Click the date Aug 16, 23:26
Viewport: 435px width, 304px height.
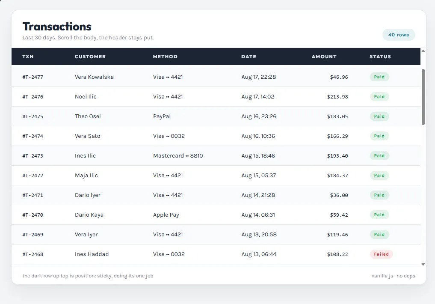point(259,116)
